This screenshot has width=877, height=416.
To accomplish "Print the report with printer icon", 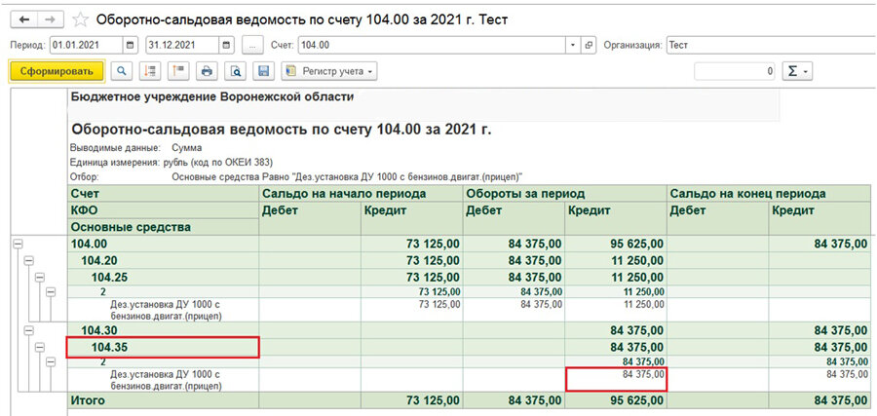I will point(207,71).
